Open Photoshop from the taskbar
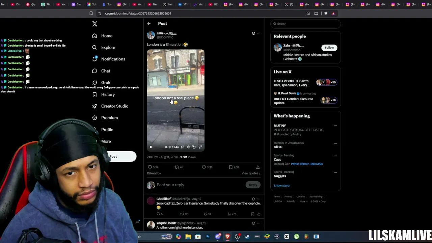Image resolution: width=432 pixels, height=243 pixels. pos(208,237)
